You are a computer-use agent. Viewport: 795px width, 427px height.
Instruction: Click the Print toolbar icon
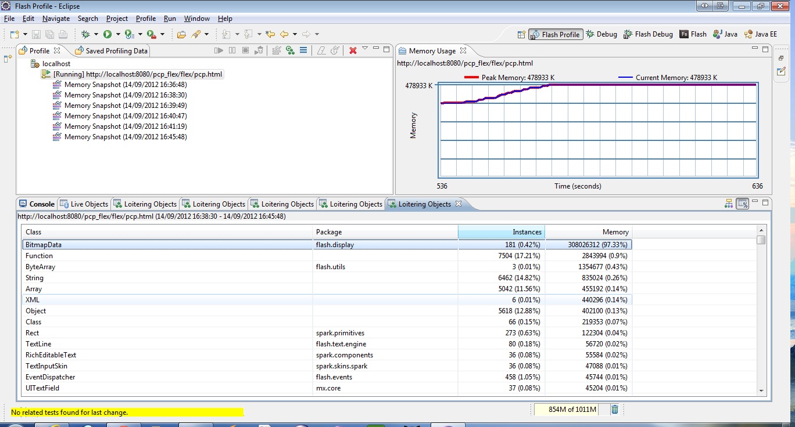(63, 34)
